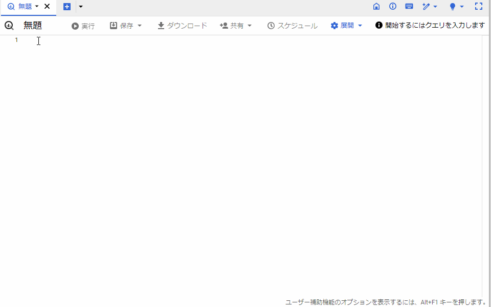Open the 保存 save dropdown arrow
This screenshot has height=307, width=491.
139,25
